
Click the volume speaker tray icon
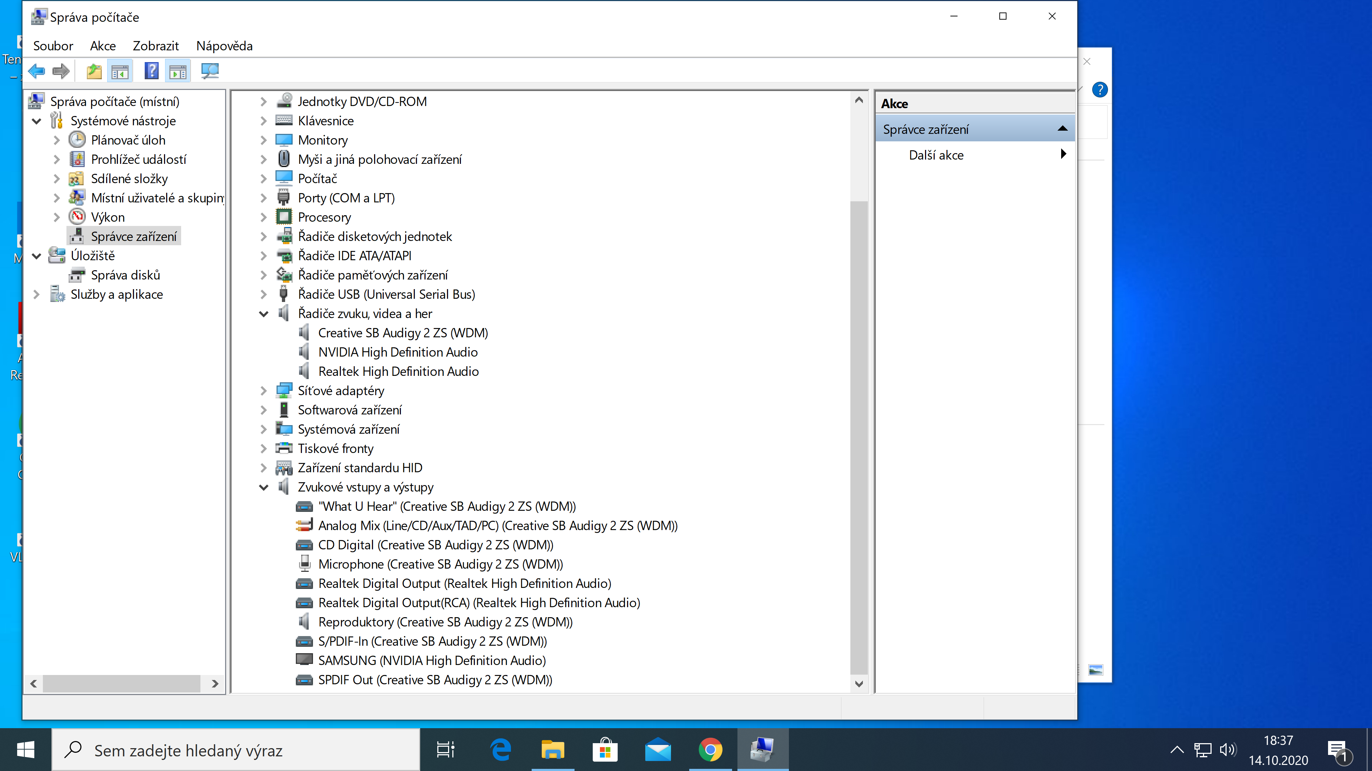tap(1227, 750)
